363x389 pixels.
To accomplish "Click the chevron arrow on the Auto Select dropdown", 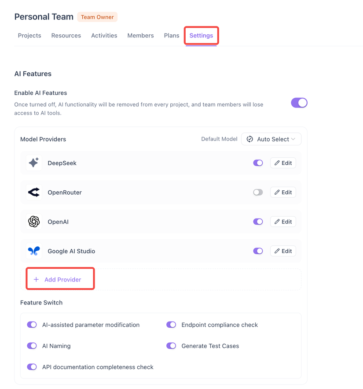I will pyautogui.click(x=293, y=139).
